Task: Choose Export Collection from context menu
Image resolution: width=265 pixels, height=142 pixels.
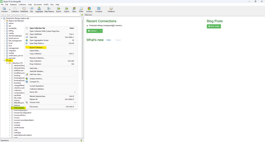Action: [36, 48]
